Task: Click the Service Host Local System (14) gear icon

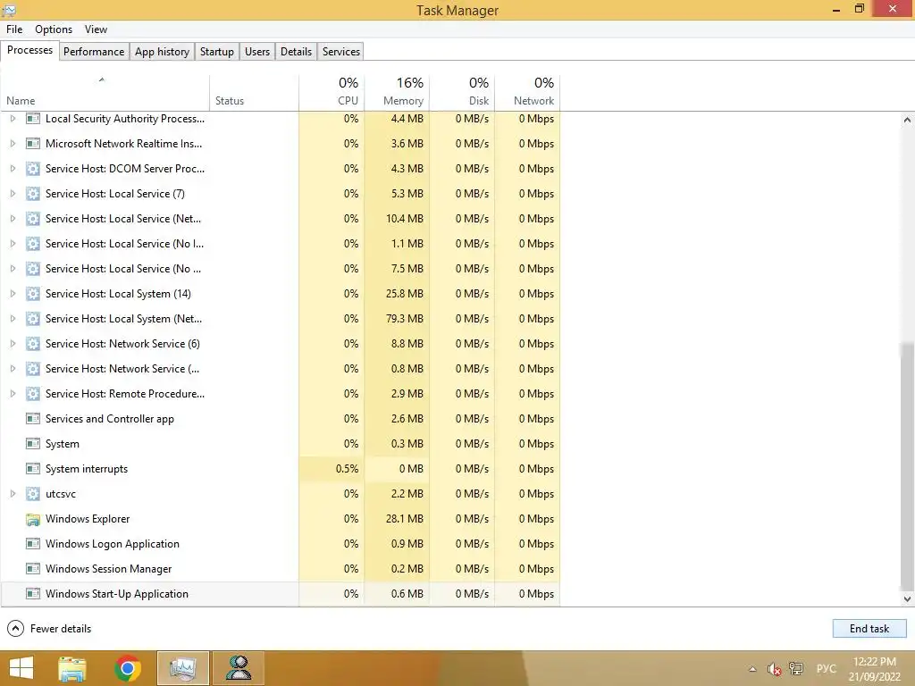Action: [x=33, y=294]
